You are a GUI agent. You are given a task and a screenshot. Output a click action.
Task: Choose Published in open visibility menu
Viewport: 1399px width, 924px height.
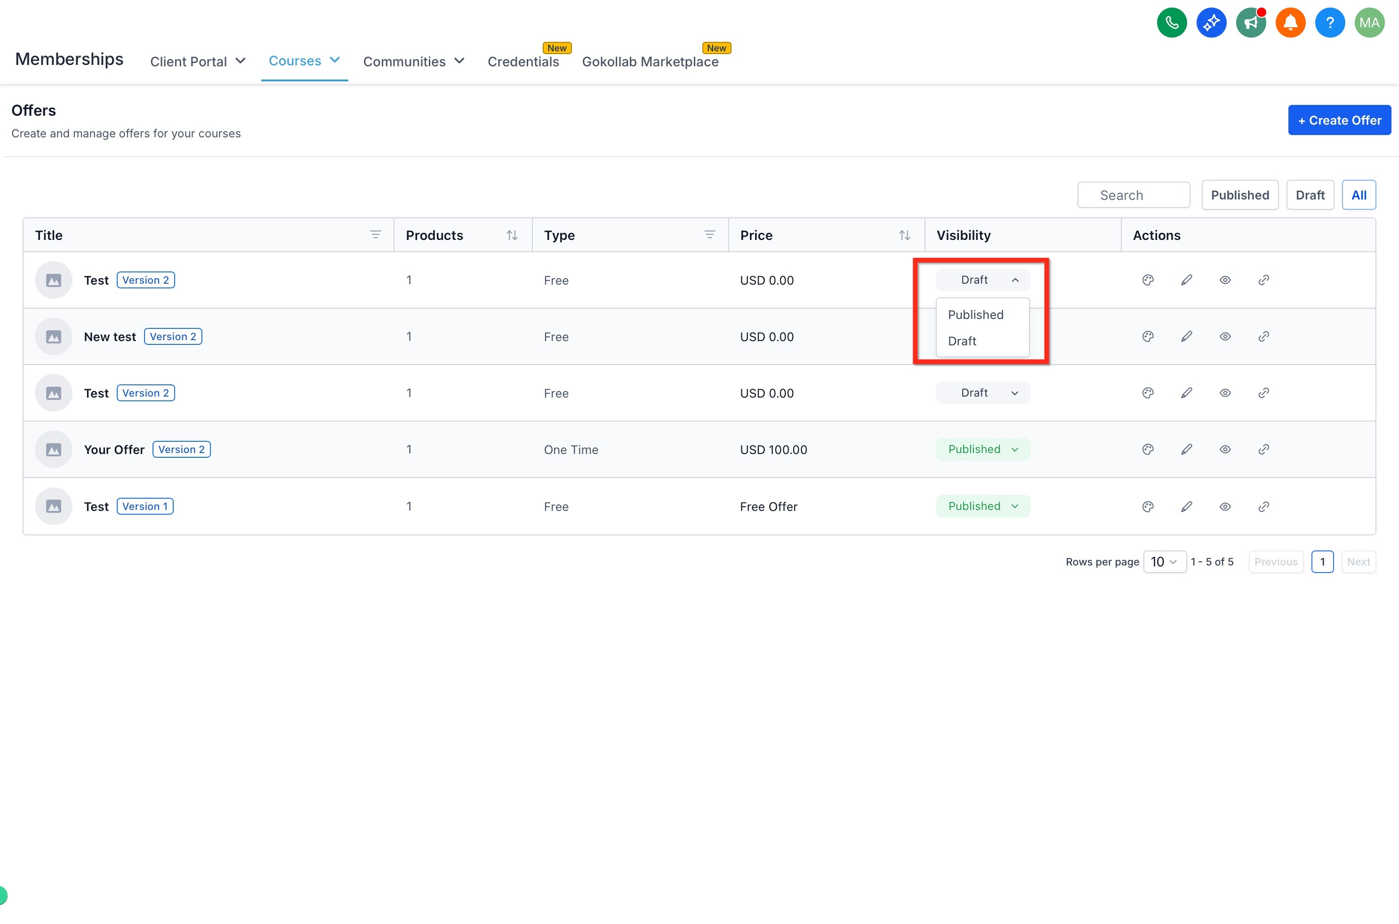coord(982,315)
